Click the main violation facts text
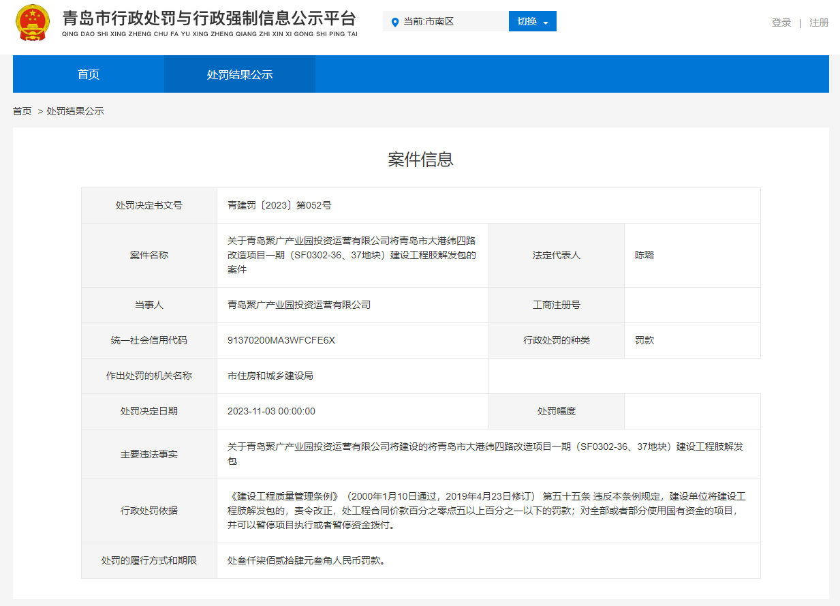The height and width of the screenshot is (606, 840). tap(486, 454)
